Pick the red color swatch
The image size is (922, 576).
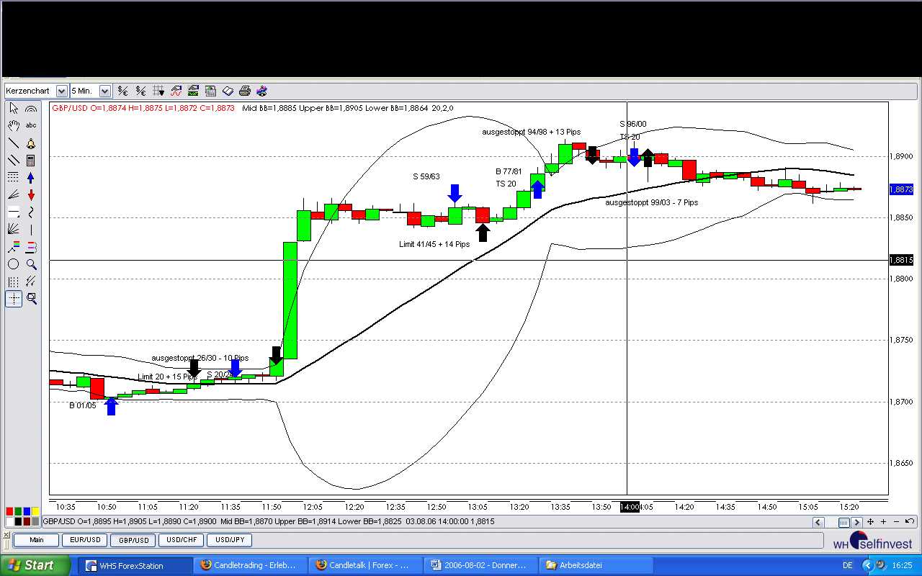(9, 512)
